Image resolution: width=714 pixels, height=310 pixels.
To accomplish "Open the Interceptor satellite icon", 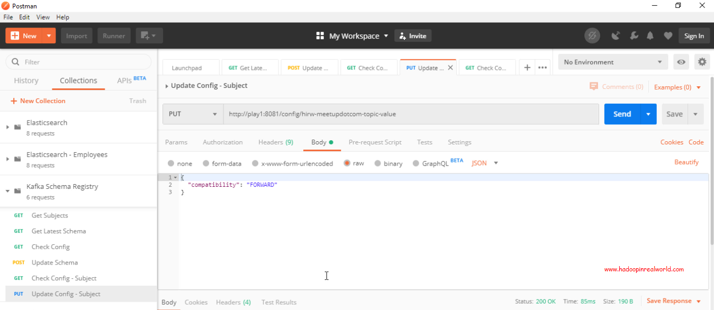I will point(616,35).
